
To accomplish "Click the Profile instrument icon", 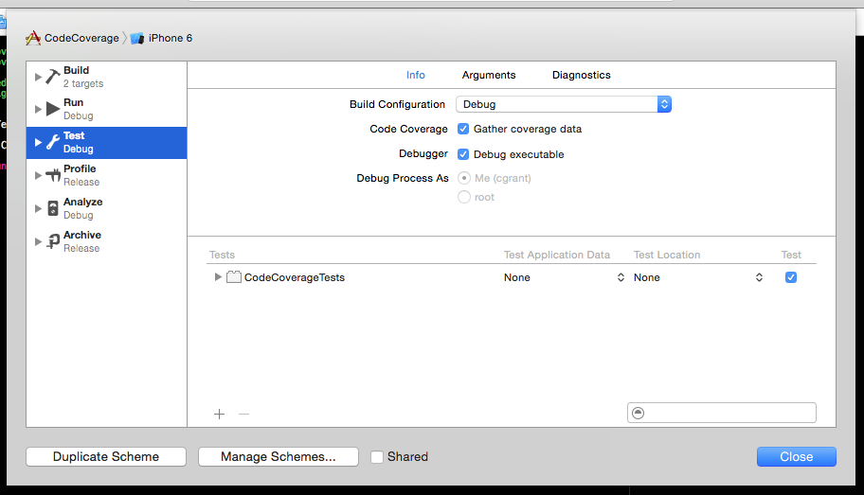I will pos(53,175).
